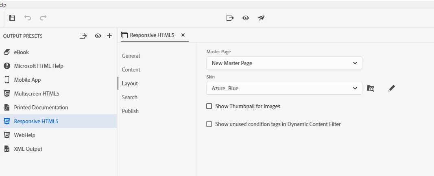This screenshot has width=434, height=176.
Task: Toggle Show unused condition tags checkbox
Action: [x=209, y=124]
